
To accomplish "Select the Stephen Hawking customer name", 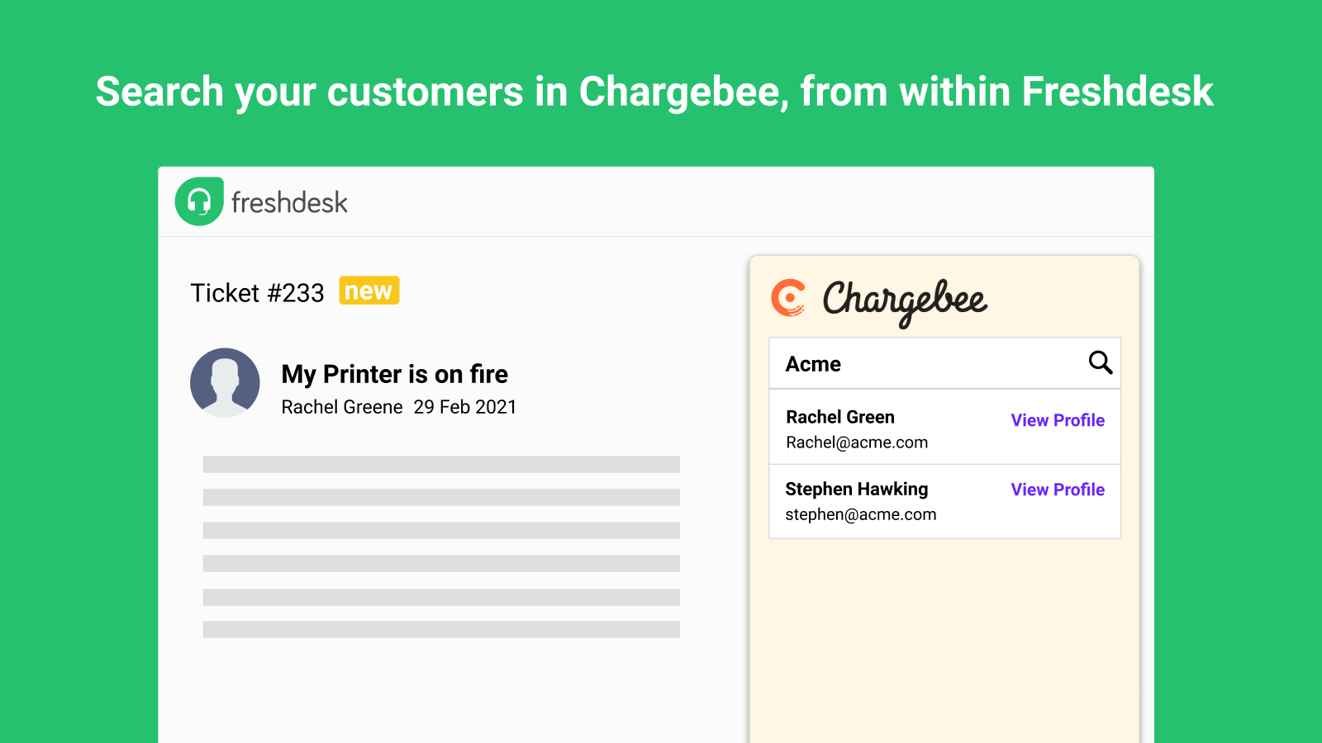I will point(856,489).
